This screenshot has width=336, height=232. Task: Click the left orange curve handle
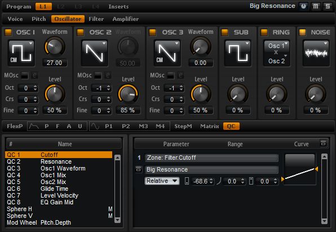coord(283,179)
